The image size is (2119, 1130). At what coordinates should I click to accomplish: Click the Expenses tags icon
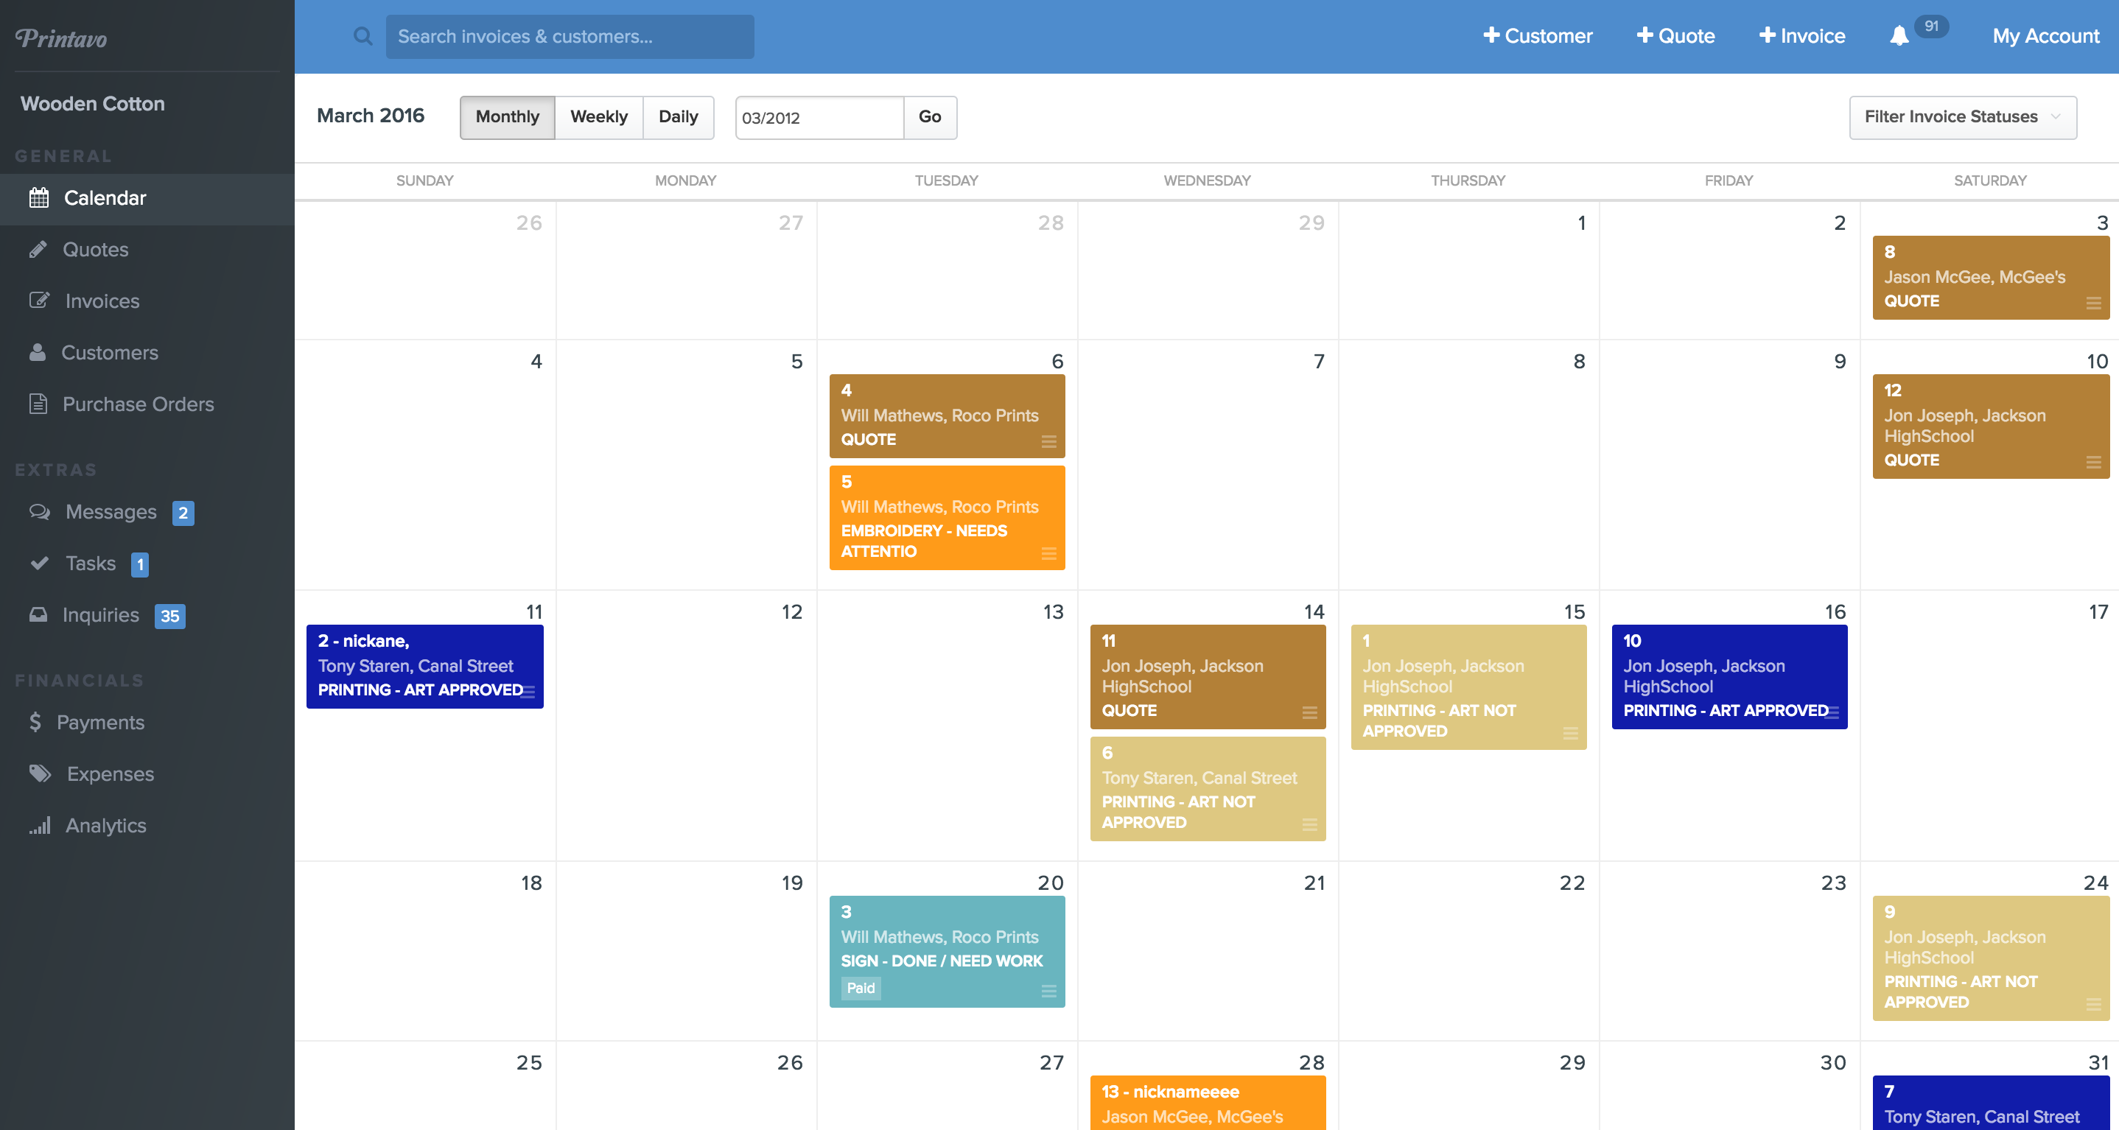click(x=41, y=773)
